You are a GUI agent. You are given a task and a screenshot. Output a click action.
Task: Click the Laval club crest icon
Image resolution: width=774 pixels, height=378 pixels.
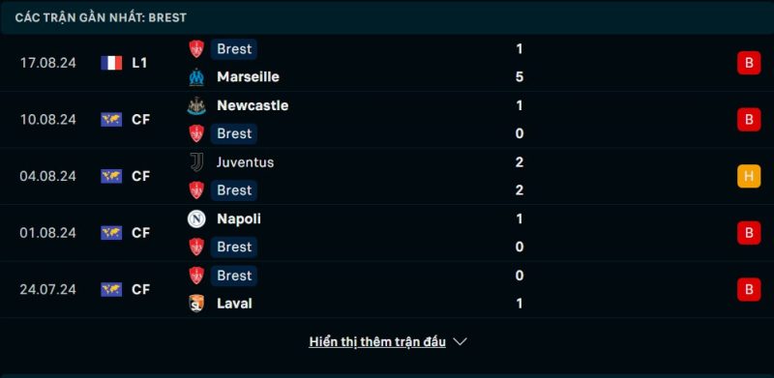point(196,303)
